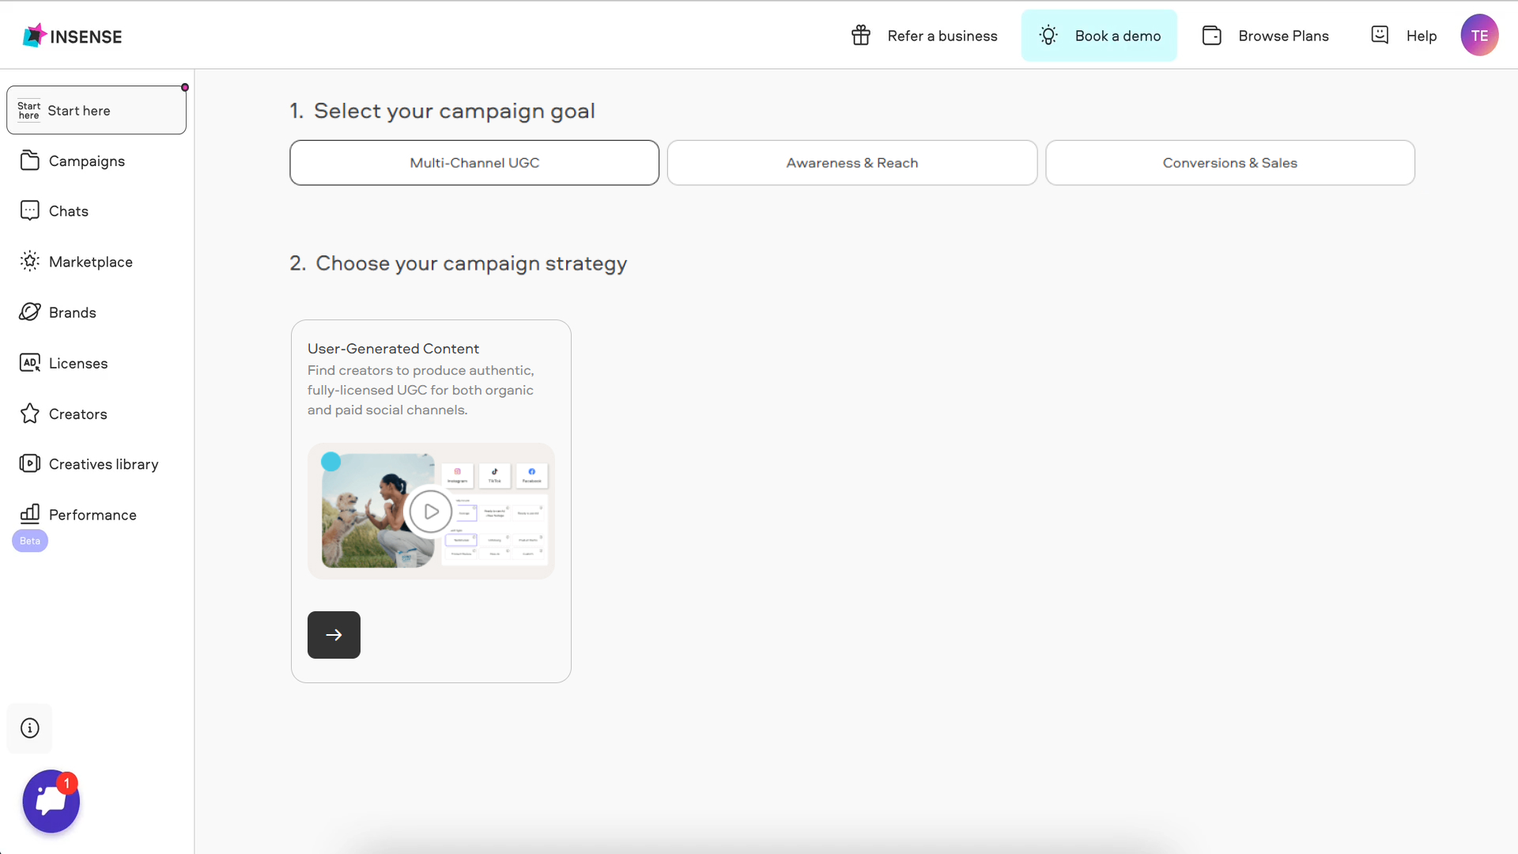Select Awareness & Reach campaign goal
1518x854 pixels.
point(852,163)
